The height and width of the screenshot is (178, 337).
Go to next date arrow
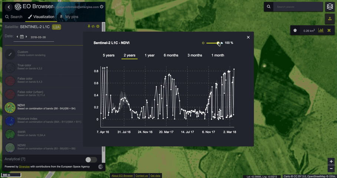(26, 37)
